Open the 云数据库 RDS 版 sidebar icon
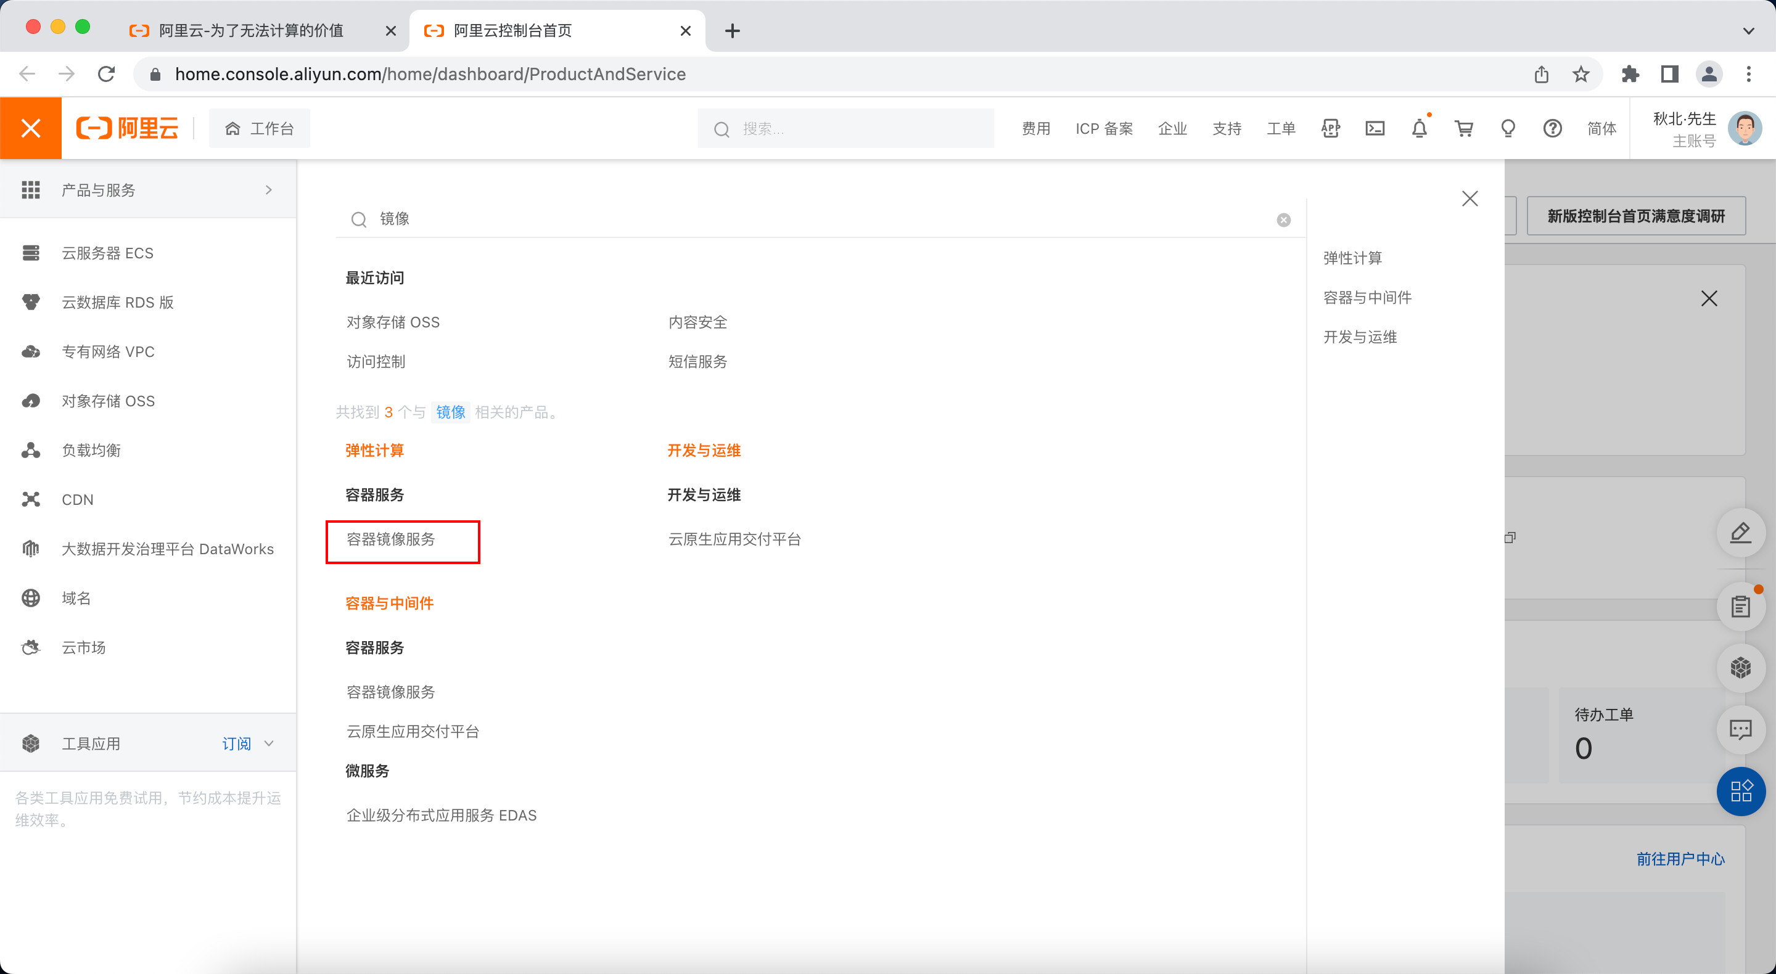 [x=31, y=302]
